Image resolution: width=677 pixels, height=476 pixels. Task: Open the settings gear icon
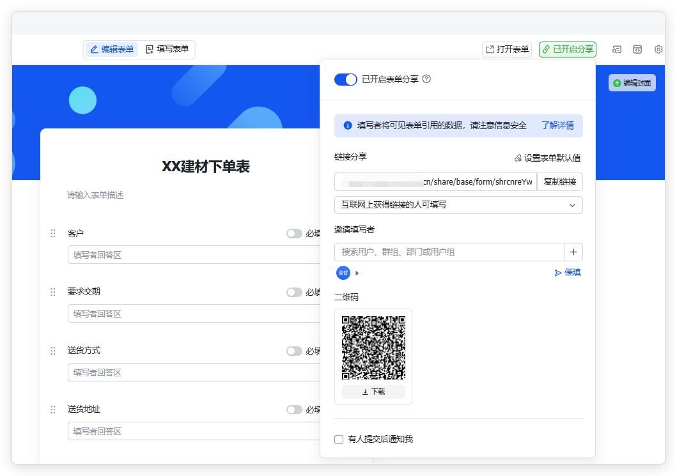pyautogui.click(x=658, y=49)
